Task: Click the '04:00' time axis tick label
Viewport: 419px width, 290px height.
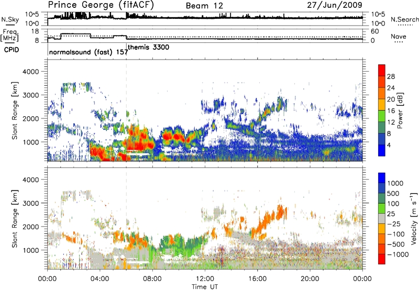Action: pos(100,279)
